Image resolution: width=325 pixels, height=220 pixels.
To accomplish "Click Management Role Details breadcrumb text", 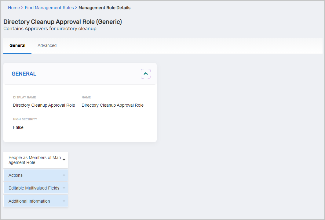I will [104, 8].
